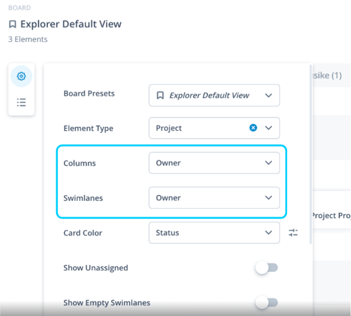This screenshot has width=351, height=316.
Task: Toggle the Show Unassigned switch
Action: tap(267, 267)
